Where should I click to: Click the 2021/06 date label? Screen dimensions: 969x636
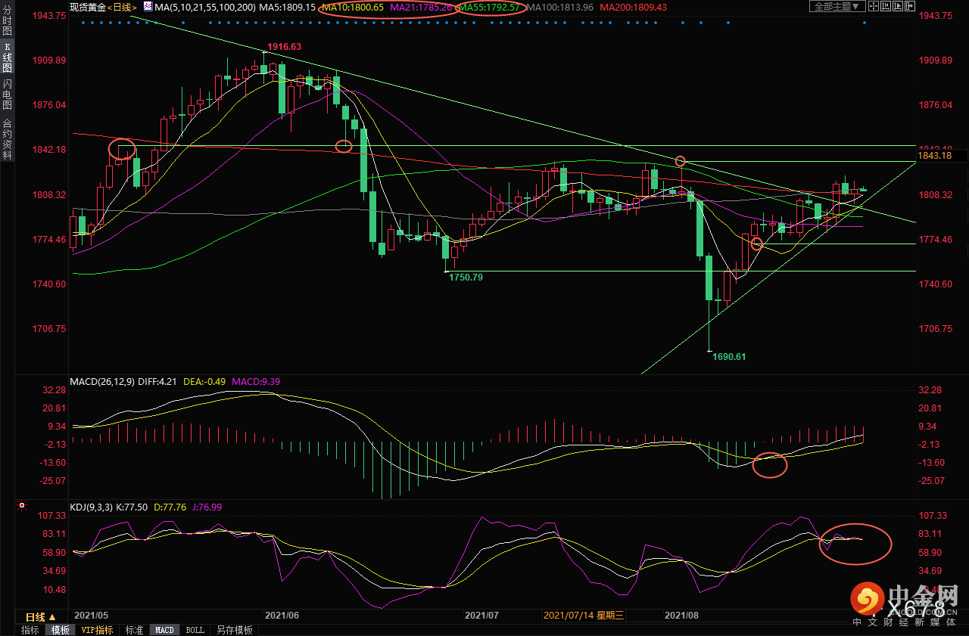pyautogui.click(x=282, y=616)
